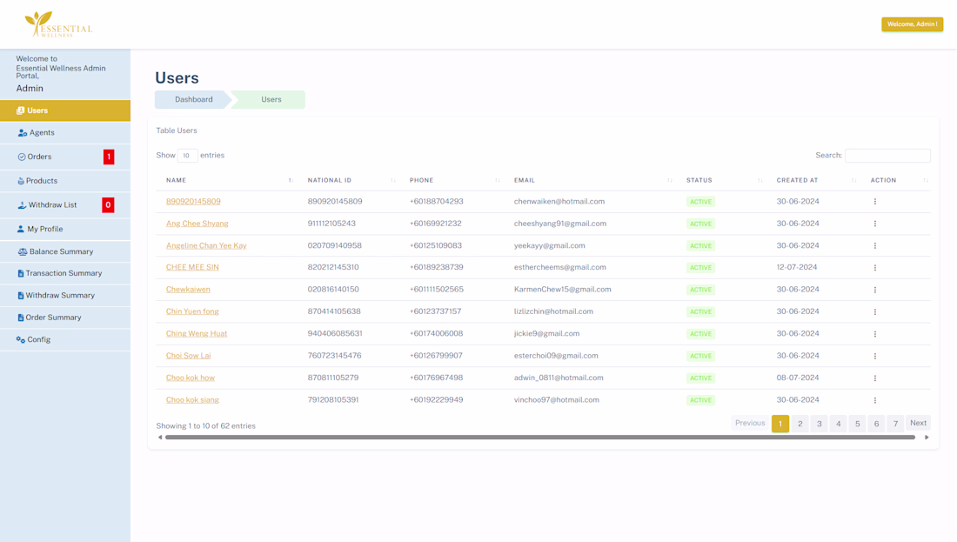Click the Withdraw List icon
The height and width of the screenshot is (542, 957).
coord(22,205)
